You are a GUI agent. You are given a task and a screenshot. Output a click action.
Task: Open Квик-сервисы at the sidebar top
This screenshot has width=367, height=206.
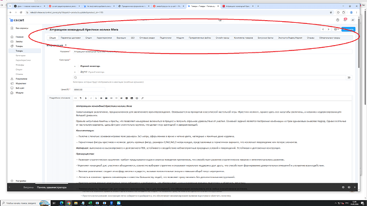[x=22, y=28]
